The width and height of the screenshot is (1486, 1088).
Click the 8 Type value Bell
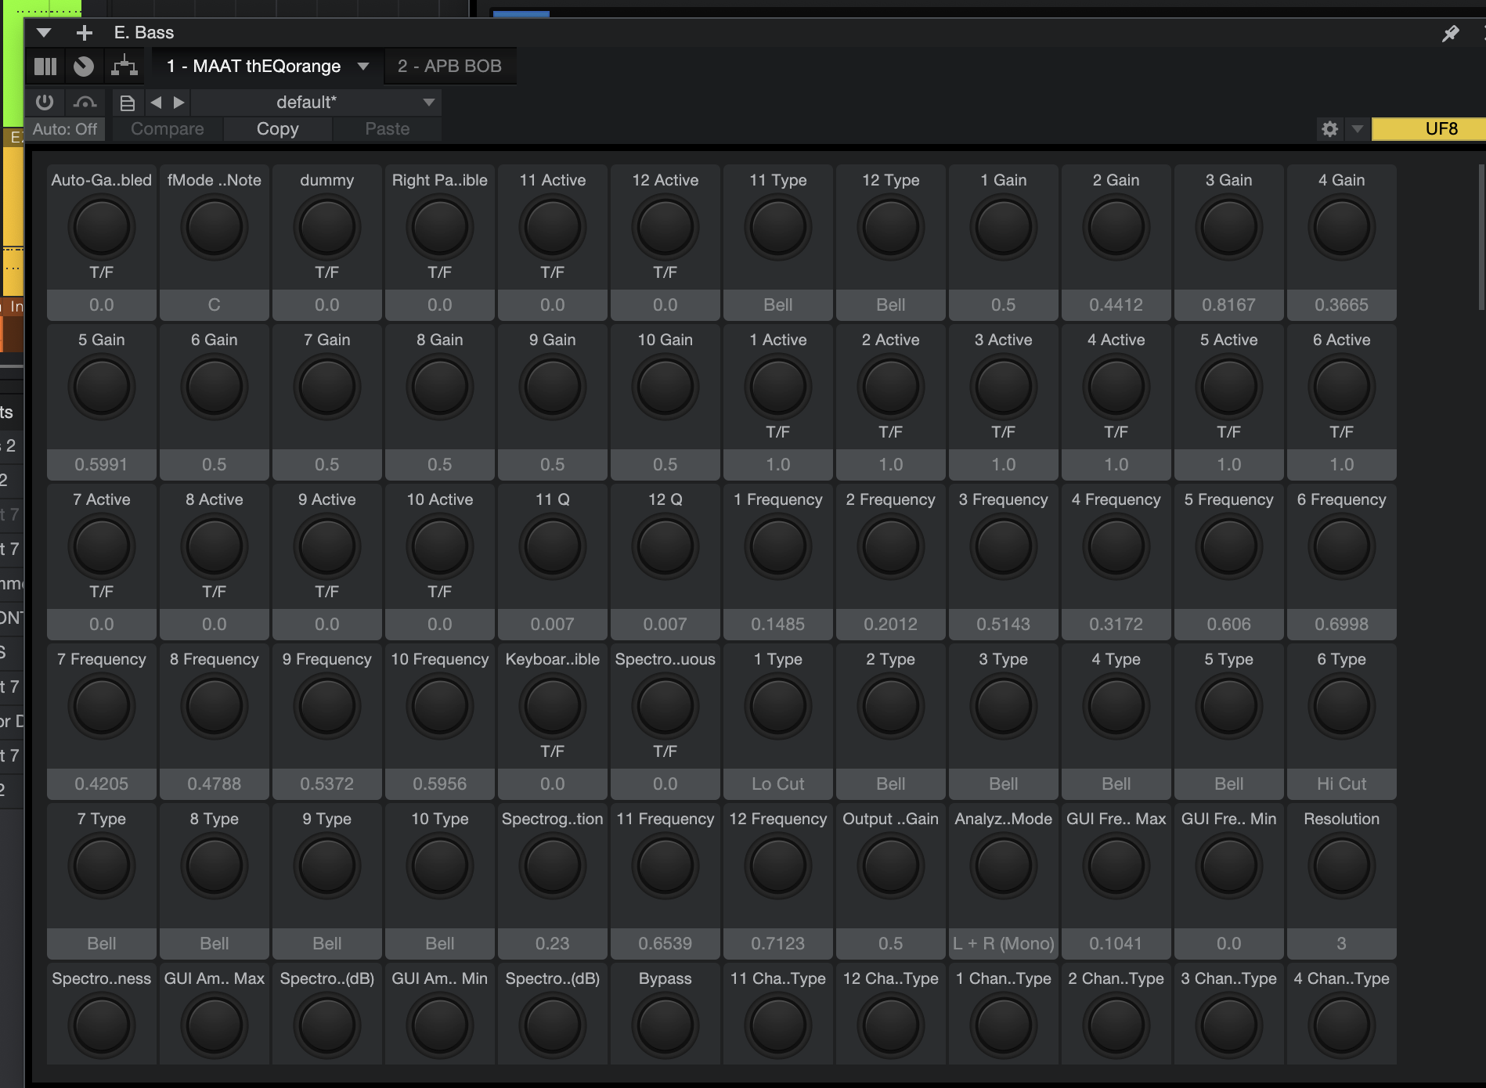click(x=215, y=944)
